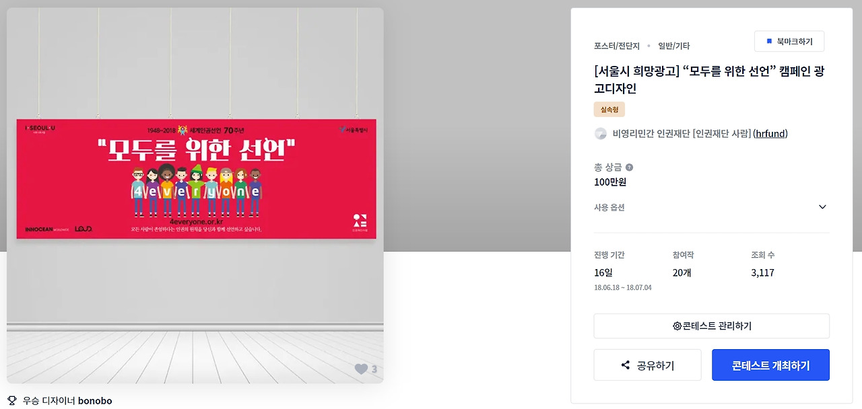Select the 일반/기타 category breadcrumb
862x409 pixels.
[x=673, y=46]
